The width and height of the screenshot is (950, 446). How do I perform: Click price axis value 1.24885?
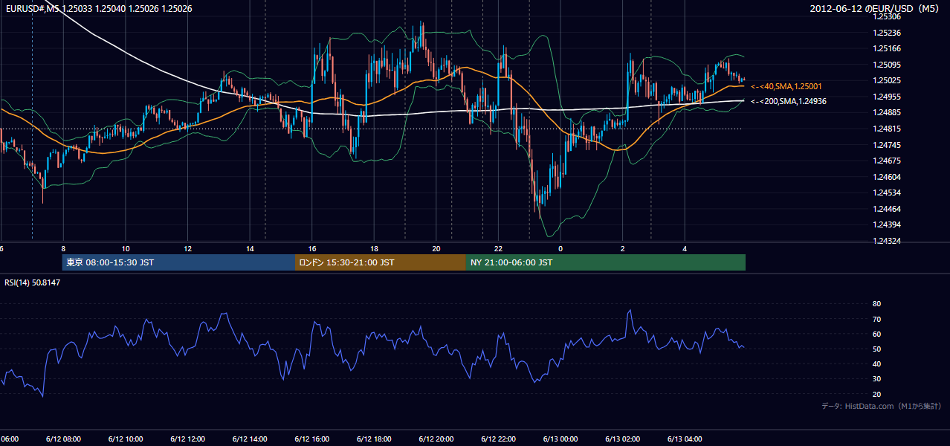[x=887, y=112]
